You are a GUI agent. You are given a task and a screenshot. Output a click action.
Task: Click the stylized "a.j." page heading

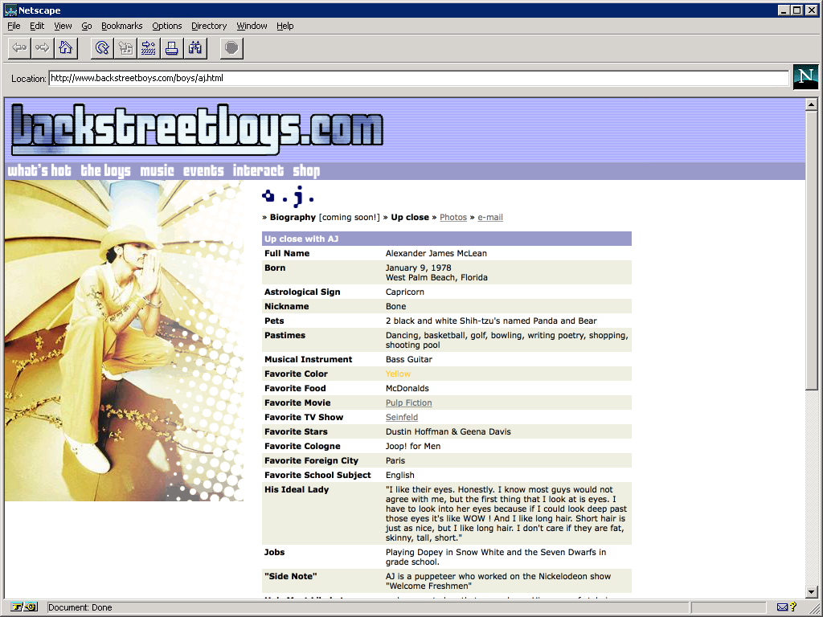tap(288, 196)
